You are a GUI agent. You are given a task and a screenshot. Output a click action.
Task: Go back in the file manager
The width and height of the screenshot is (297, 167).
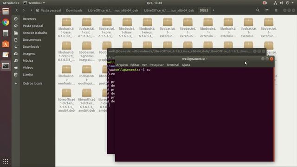[17, 10]
